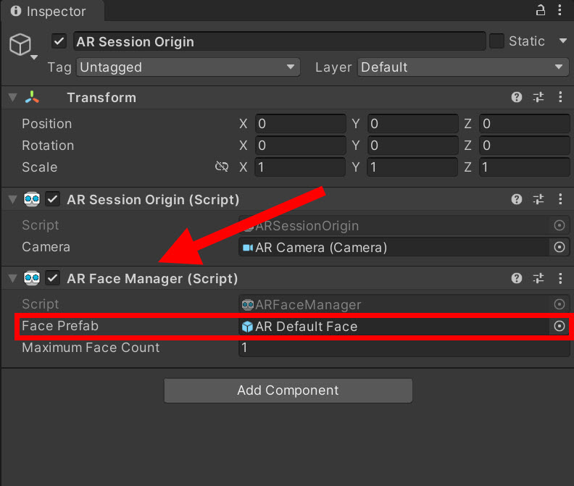
Task: Click the Rotation label
Action: [x=48, y=146]
